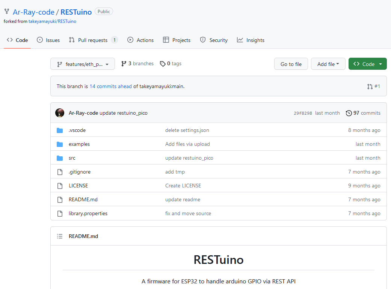Click the Ar-Ray-code avatar thumbnail
Image resolution: width=391 pixels, height=289 pixels.
60,113
